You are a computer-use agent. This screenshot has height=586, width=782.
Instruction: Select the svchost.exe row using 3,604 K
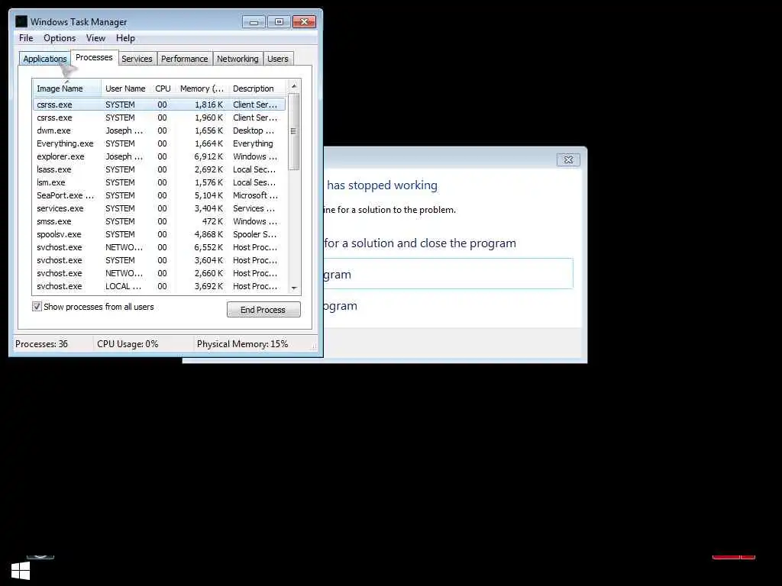[x=159, y=260]
